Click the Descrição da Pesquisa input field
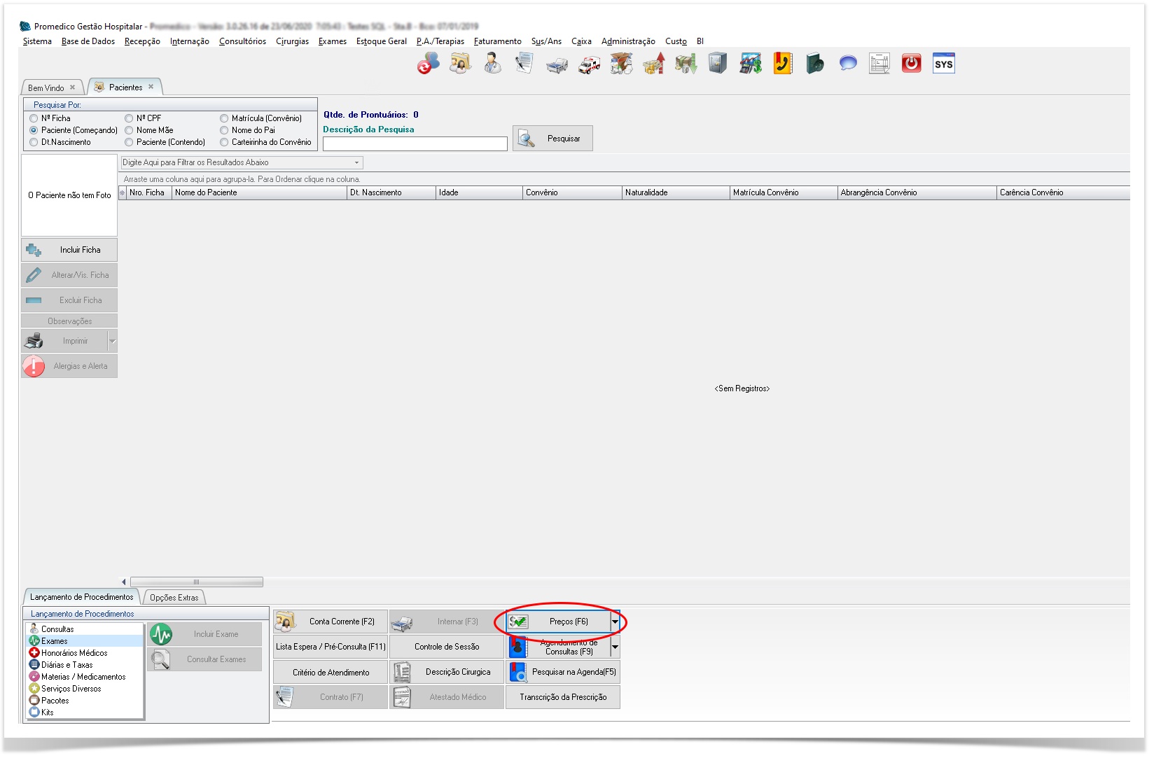Screen dimensions: 1154x758 click(415, 143)
